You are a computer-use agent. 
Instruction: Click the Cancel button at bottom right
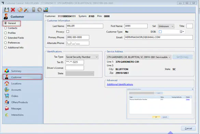[188, 128]
